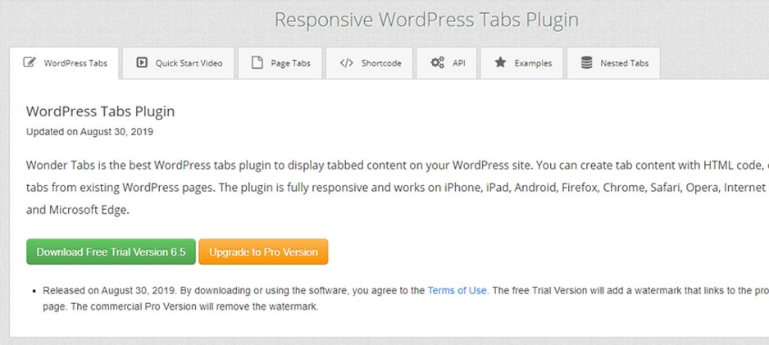The image size is (769, 345).
Task: Click the play-video icon on Quick Start Video tab
Action: [142, 63]
